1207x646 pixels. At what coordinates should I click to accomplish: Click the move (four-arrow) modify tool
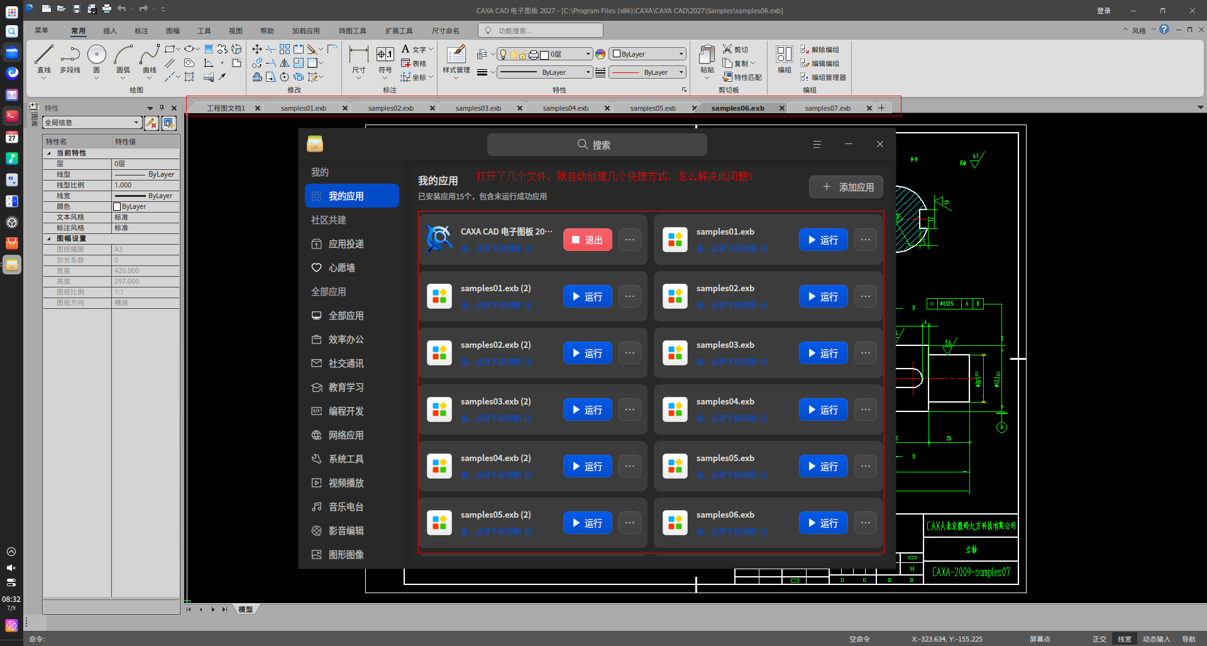(257, 49)
